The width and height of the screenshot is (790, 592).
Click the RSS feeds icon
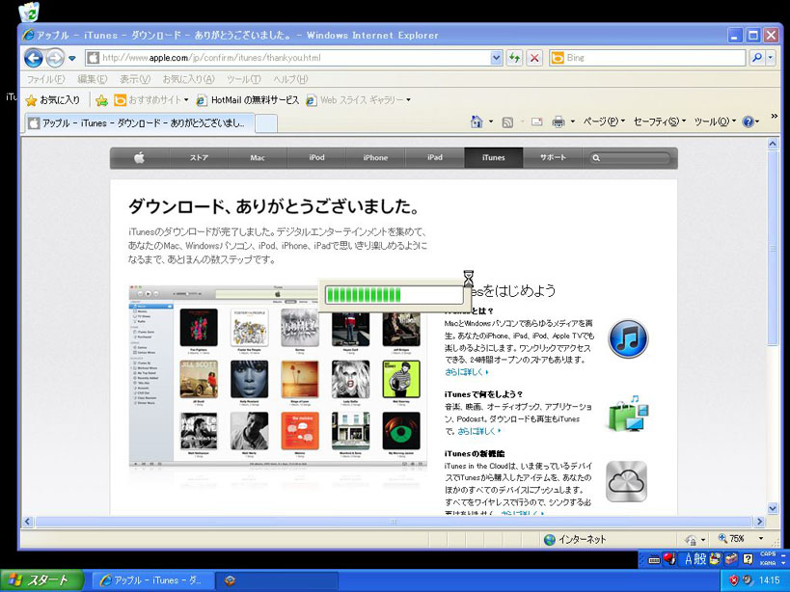[x=507, y=121]
